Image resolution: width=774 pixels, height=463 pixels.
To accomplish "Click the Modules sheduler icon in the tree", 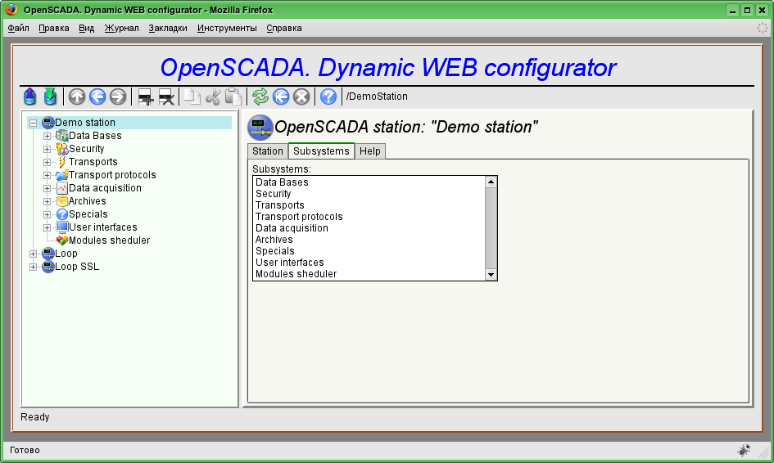I will [61, 240].
